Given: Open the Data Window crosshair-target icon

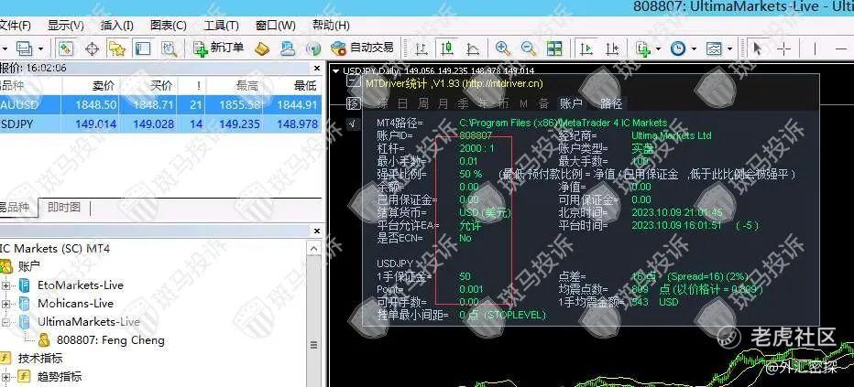Looking at the screenshot, I should click(x=92, y=48).
